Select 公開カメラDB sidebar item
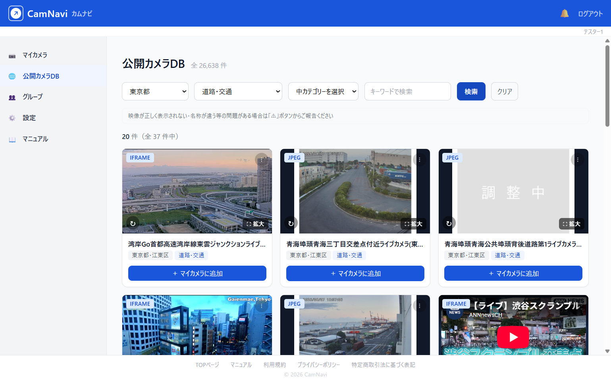This screenshot has height=384, width=611. coord(53,76)
